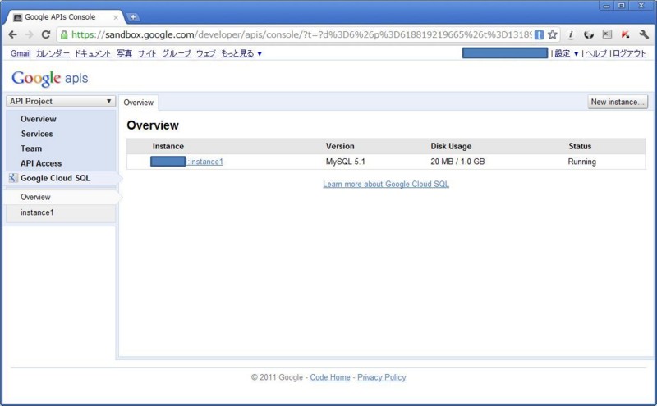Select API Access in the sidebar
The image size is (657, 406).
tap(41, 163)
